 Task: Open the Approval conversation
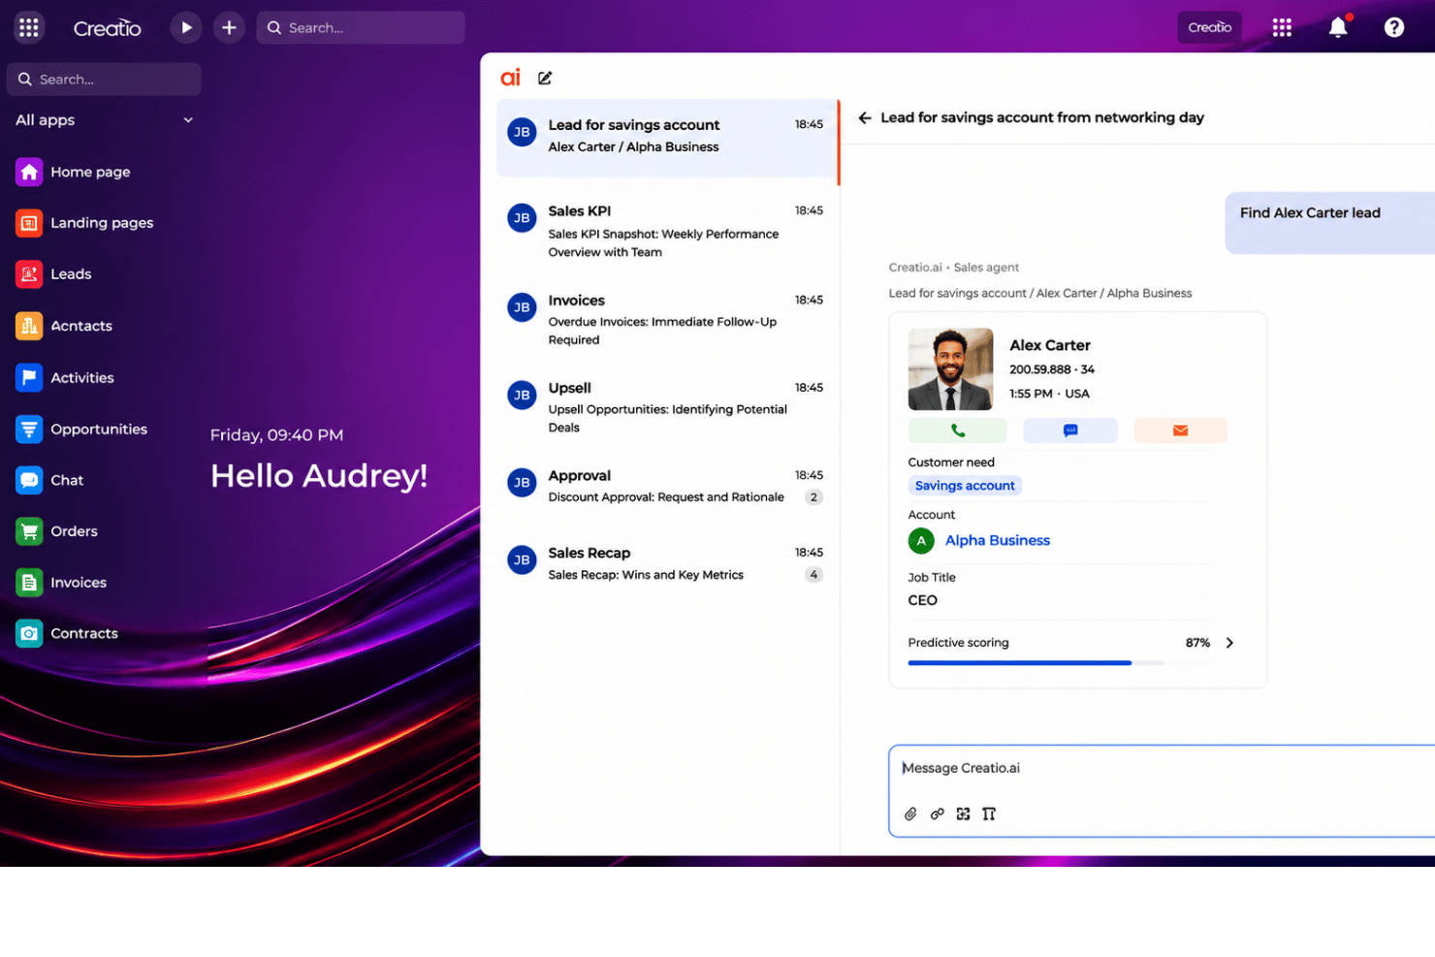(667, 485)
